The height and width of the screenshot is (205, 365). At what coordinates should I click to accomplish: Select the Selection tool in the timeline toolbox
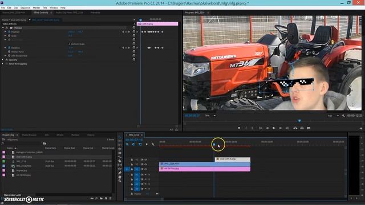[x=120, y=137]
